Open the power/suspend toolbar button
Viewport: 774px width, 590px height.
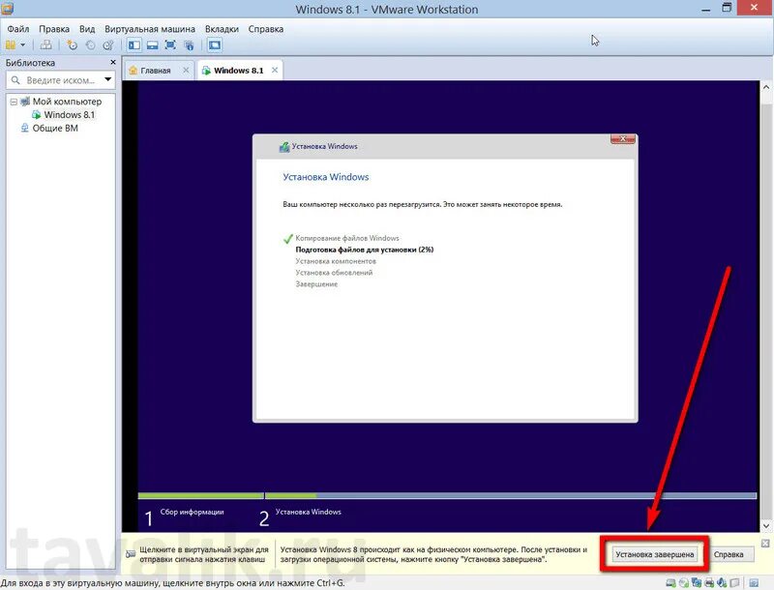(x=11, y=44)
